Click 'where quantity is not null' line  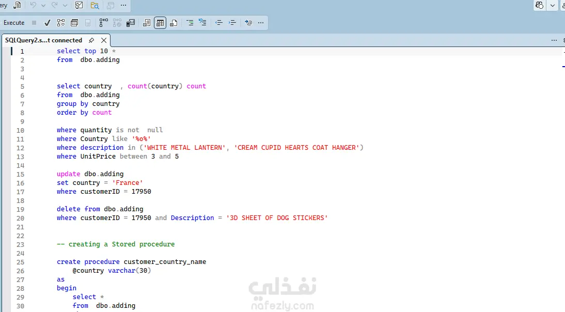110,130
